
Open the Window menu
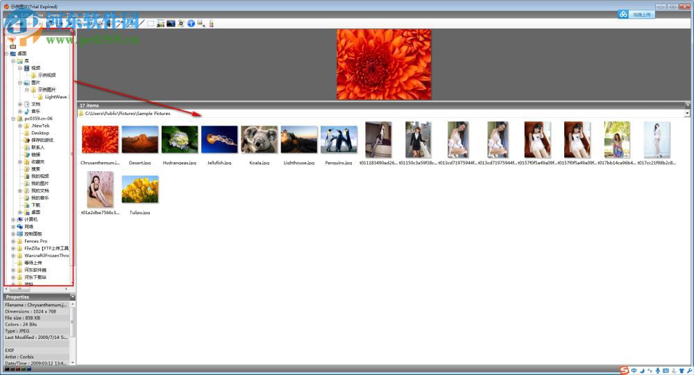click(91, 15)
